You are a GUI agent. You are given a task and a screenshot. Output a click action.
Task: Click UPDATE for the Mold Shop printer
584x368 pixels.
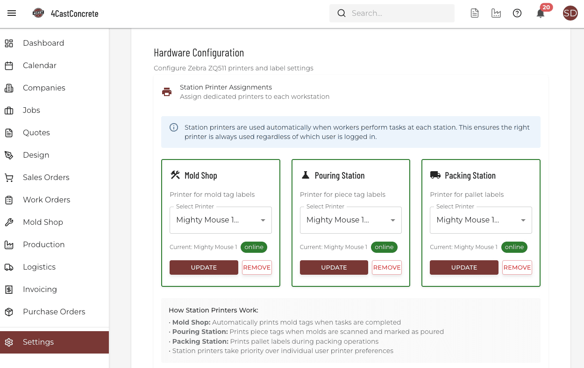pyautogui.click(x=204, y=267)
